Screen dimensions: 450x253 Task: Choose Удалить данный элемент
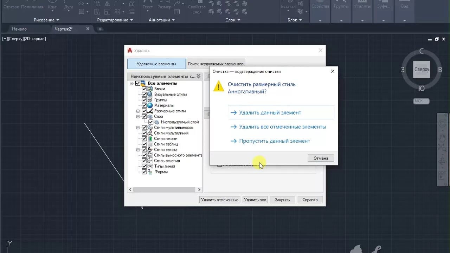(x=281, y=112)
